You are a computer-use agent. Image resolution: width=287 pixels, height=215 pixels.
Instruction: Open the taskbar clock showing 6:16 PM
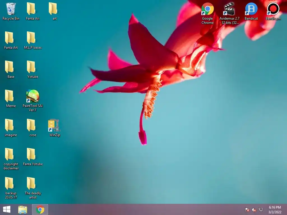tap(275, 210)
